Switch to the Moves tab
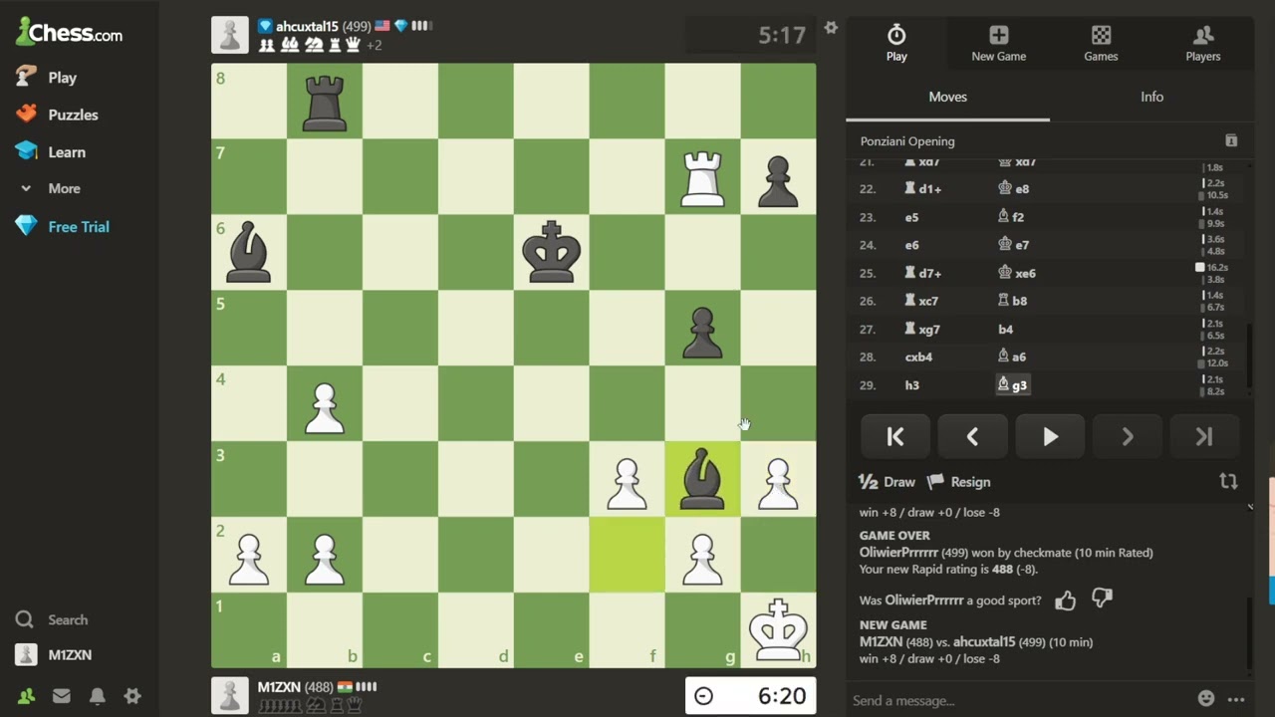1275x717 pixels. (947, 97)
